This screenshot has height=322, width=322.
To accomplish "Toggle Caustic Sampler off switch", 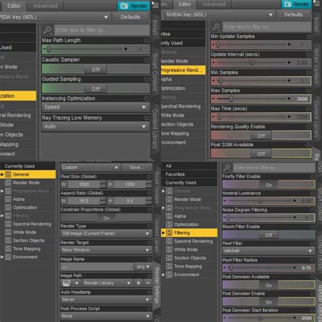I will [x=95, y=69].
